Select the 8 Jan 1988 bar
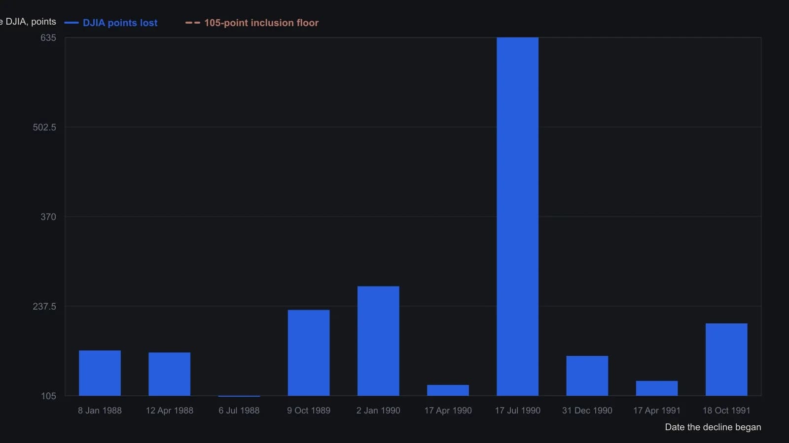 [100, 373]
